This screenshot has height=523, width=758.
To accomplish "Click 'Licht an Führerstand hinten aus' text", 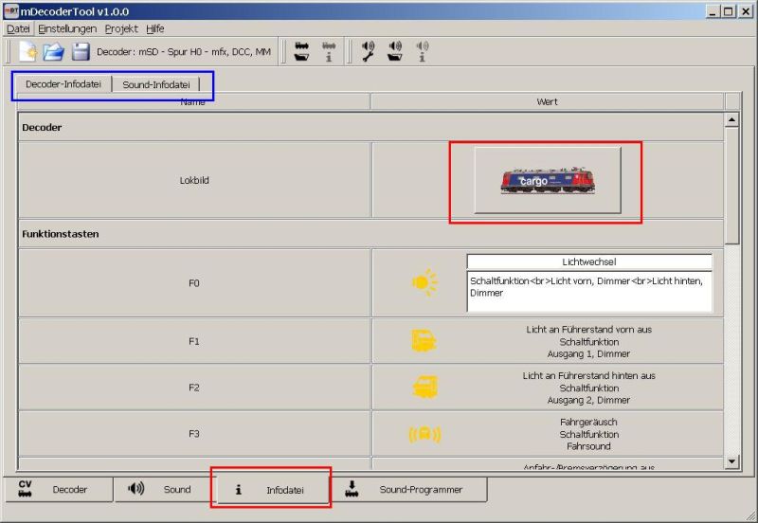I will coord(588,375).
